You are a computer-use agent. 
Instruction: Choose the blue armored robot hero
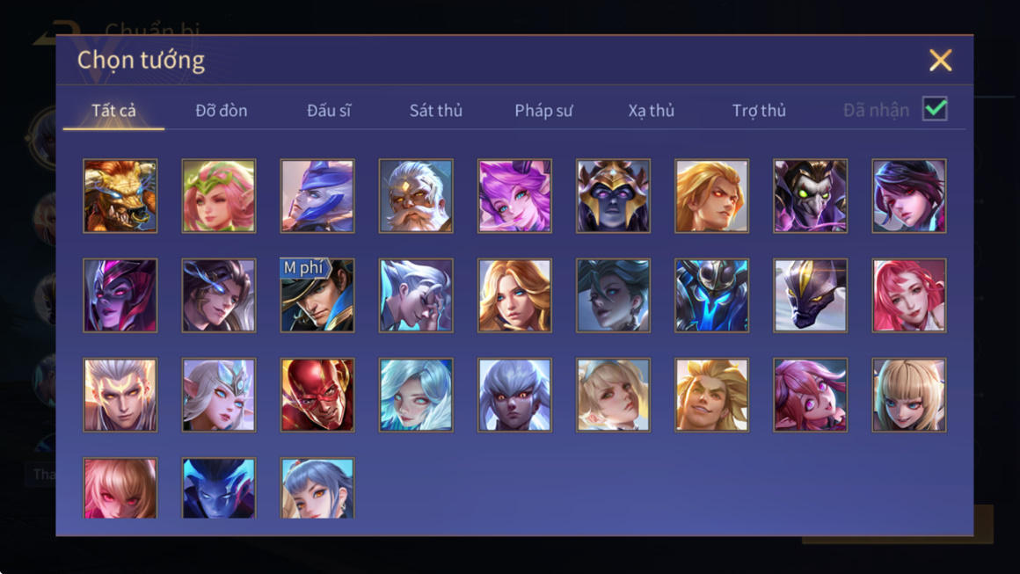click(x=711, y=295)
